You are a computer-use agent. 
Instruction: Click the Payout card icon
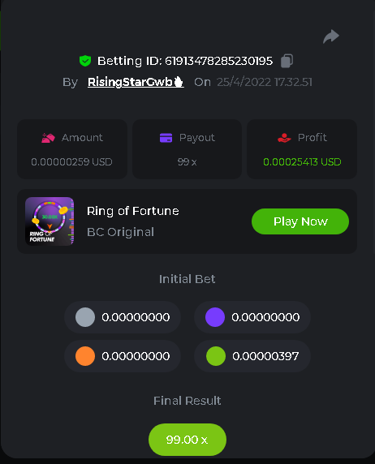[166, 138]
